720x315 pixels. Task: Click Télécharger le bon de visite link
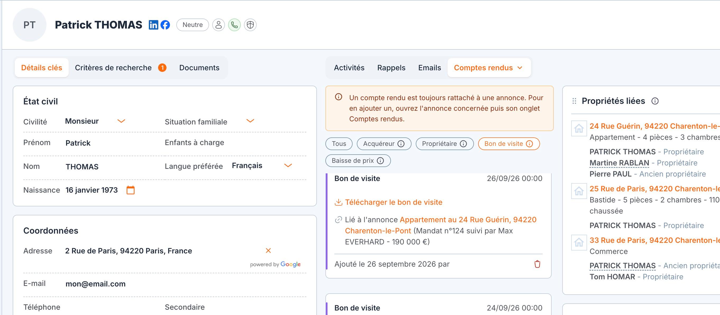click(394, 202)
